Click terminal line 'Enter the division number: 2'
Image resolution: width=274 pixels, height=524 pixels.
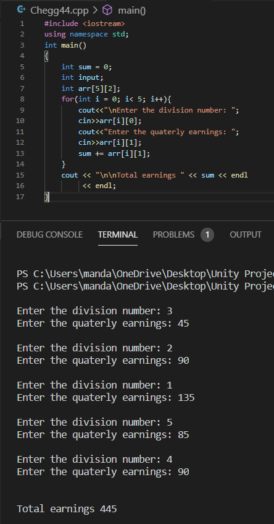(94, 348)
